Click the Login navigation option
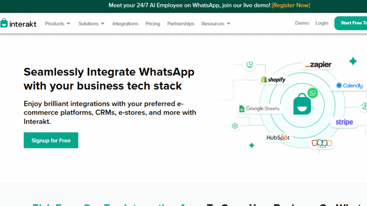 (x=321, y=23)
